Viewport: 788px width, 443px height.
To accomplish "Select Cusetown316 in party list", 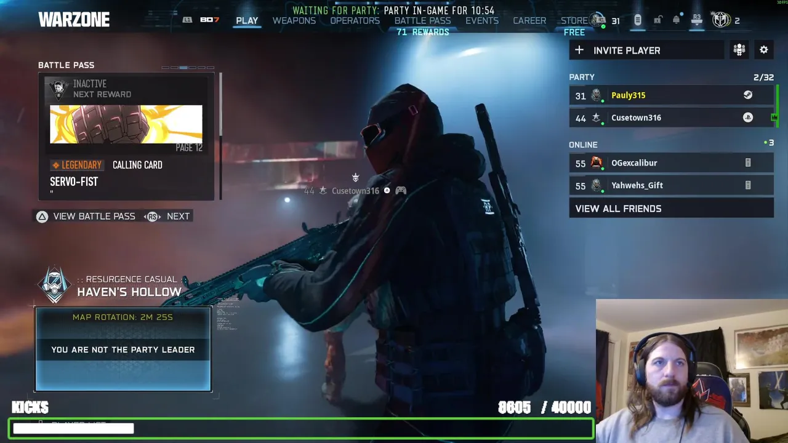I will [x=671, y=118].
